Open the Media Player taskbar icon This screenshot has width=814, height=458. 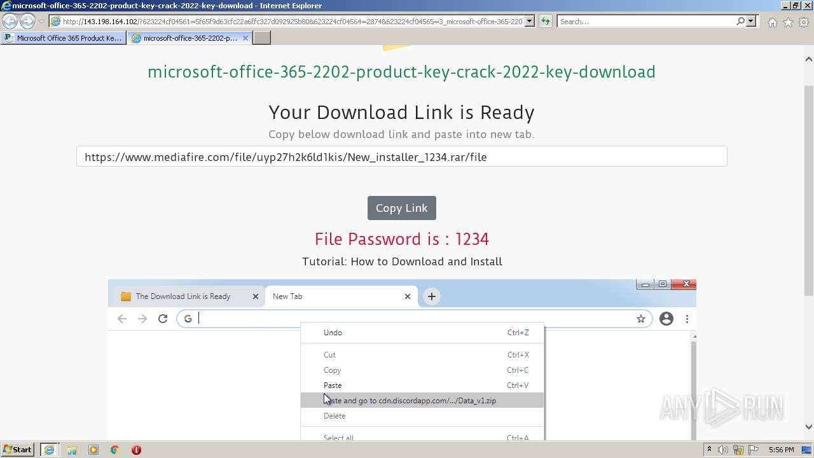click(x=93, y=450)
